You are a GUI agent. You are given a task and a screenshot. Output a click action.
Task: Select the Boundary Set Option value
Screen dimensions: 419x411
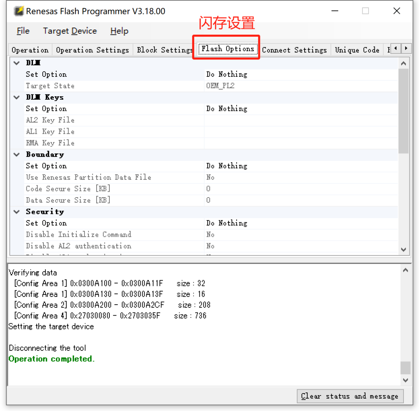click(x=301, y=166)
